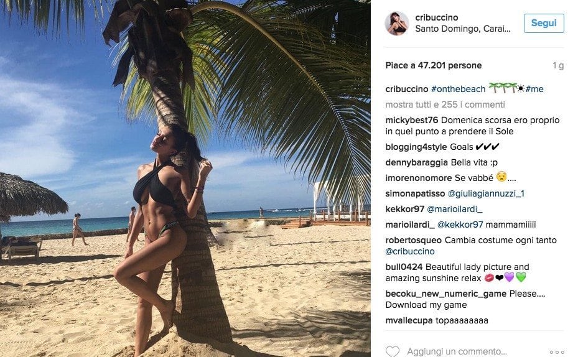View likes via Piace a 47.201 persone

coord(434,65)
